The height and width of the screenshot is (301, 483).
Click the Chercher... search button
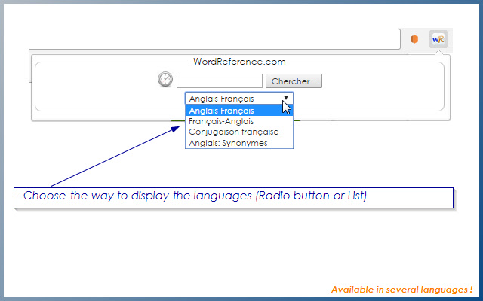point(294,81)
